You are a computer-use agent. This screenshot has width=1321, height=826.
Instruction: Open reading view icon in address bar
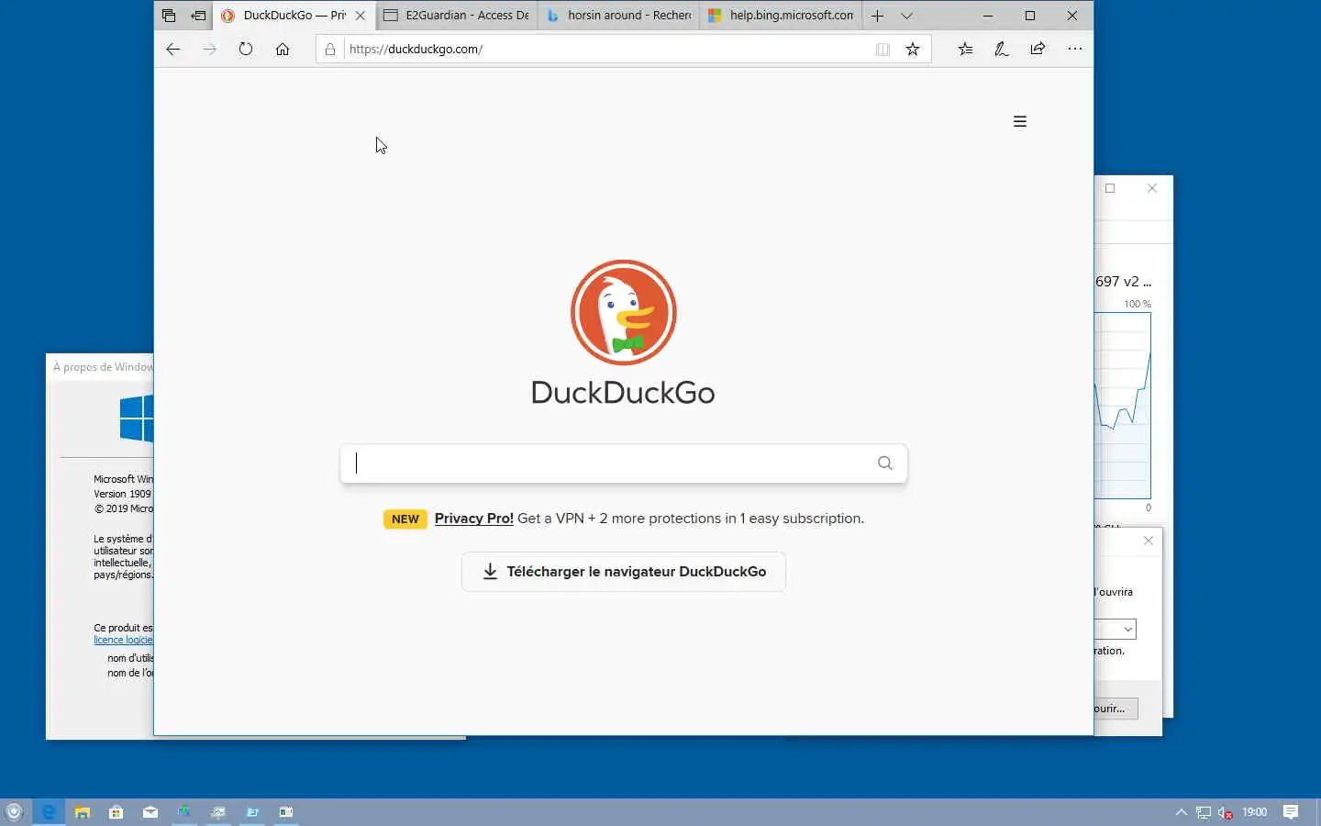coord(883,50)
